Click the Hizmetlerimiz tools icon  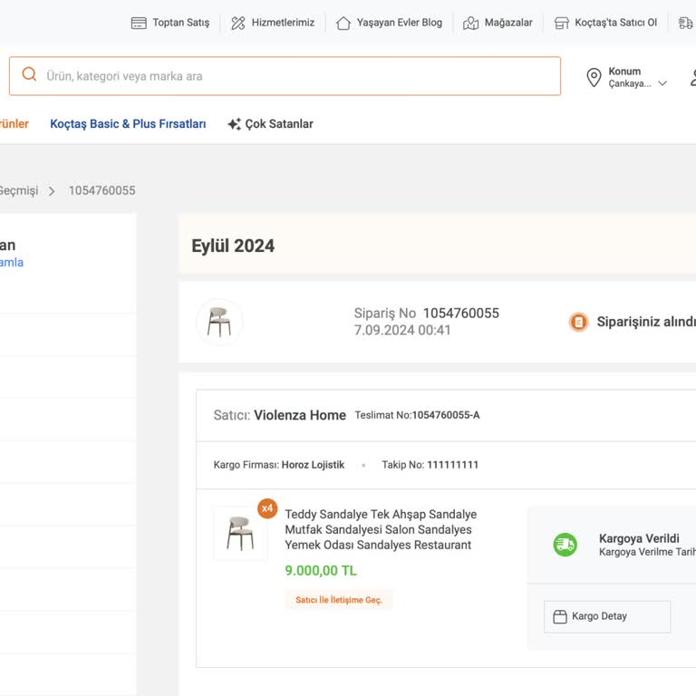tap(238, 23)
